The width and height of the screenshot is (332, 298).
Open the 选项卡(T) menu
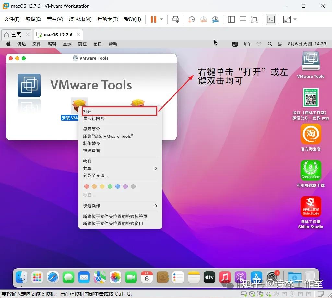click(x=108, y=19)
